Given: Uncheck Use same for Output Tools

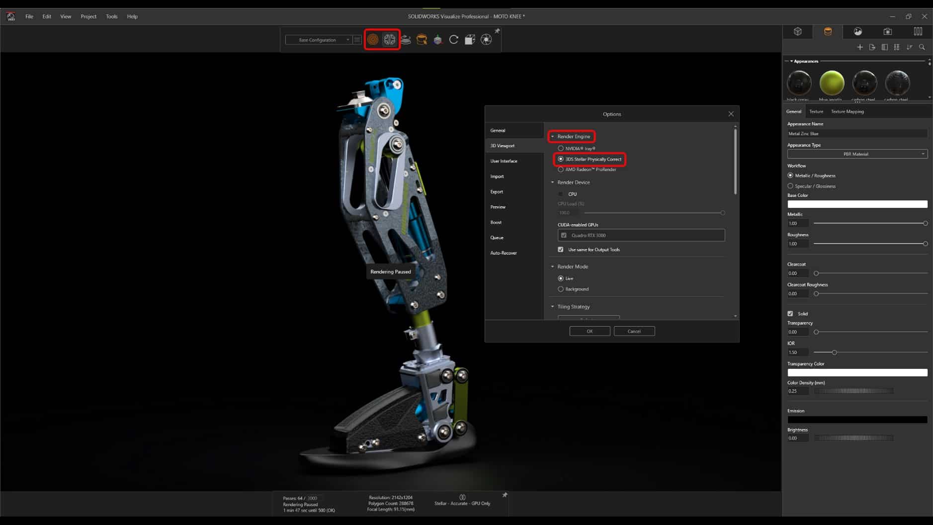Looking at the screenshot, I should click(x=561, y=250).
